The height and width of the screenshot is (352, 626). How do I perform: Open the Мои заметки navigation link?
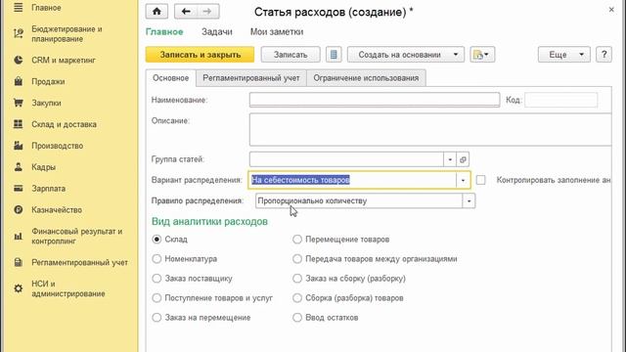click(277, 32)
